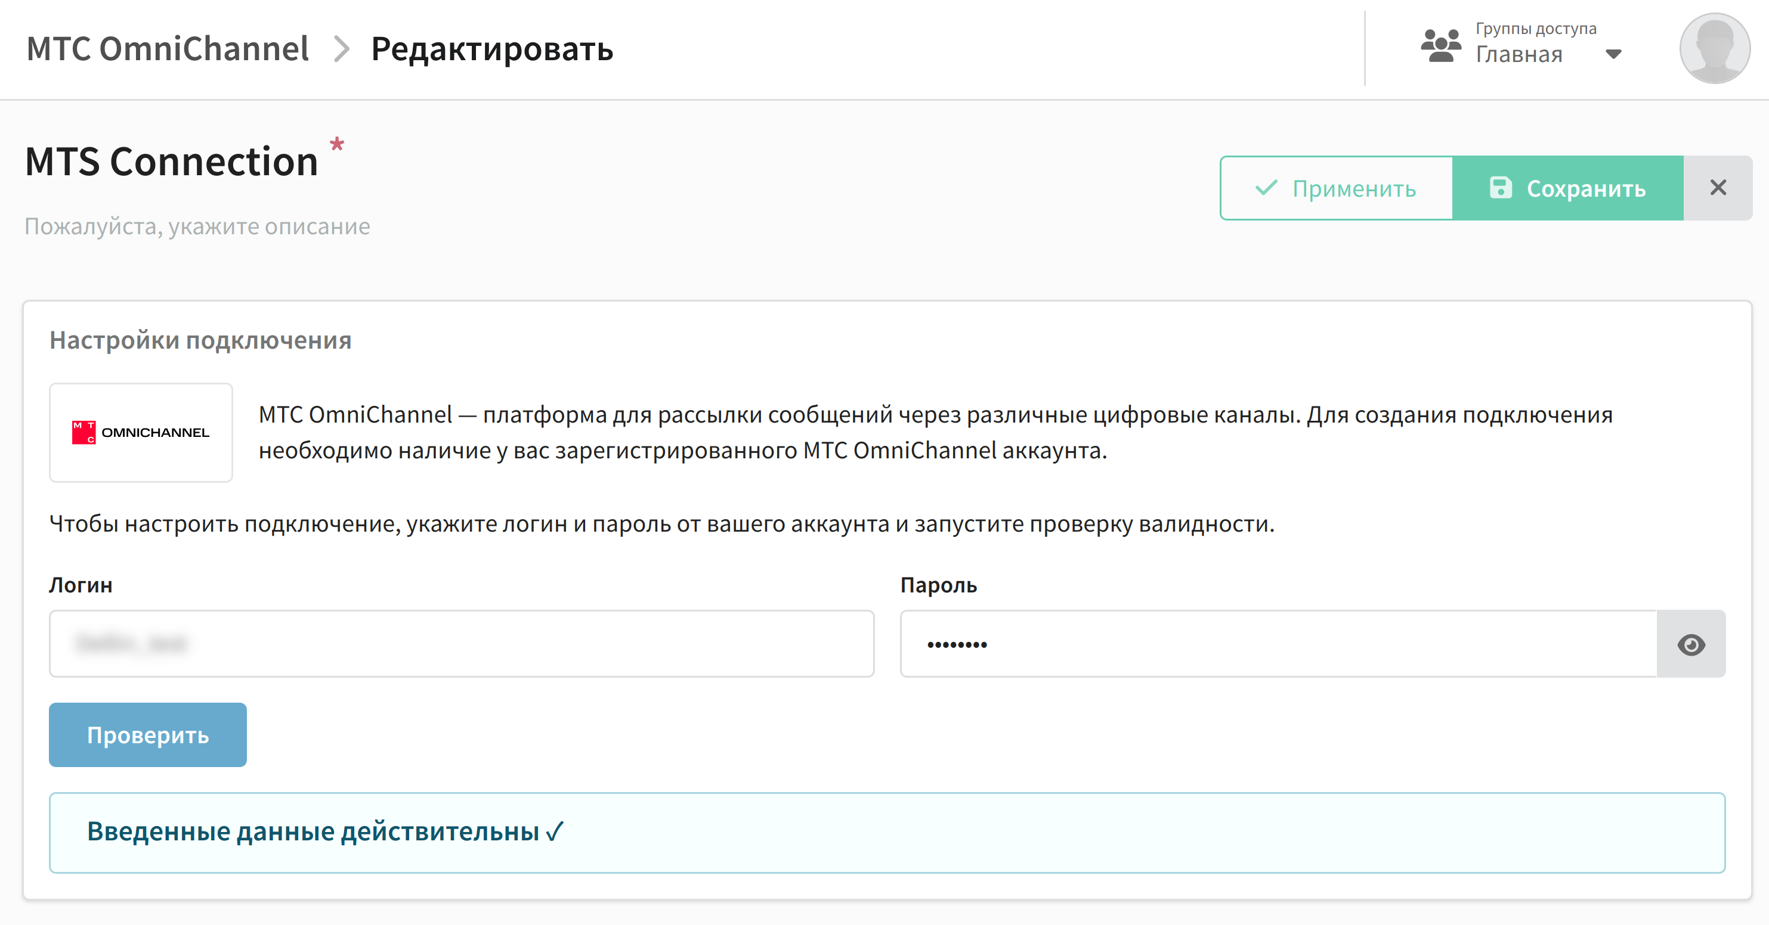Click the Настройки подключения section heading

200,340
